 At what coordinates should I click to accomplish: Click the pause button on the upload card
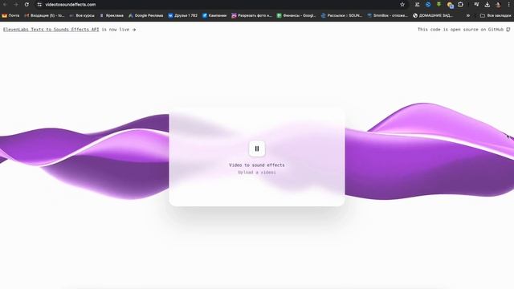[x=257, y=149]
